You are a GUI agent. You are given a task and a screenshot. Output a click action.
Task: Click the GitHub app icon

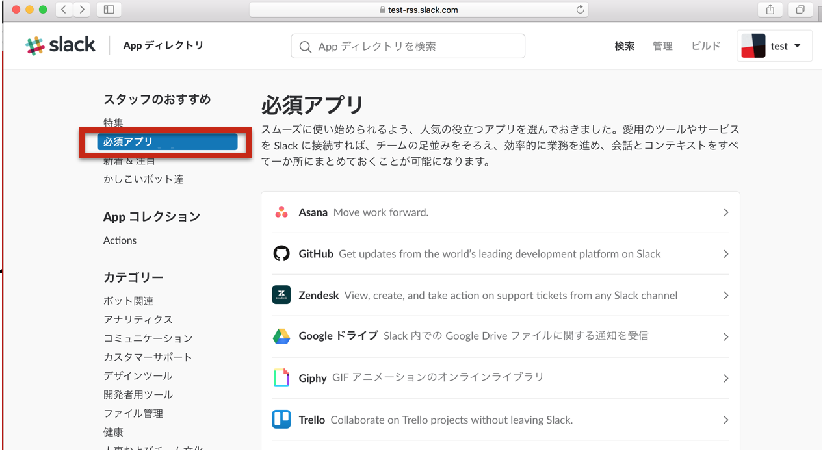[x=281, y=253]
